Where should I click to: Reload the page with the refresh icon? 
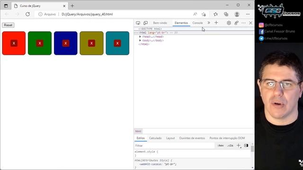27,14
